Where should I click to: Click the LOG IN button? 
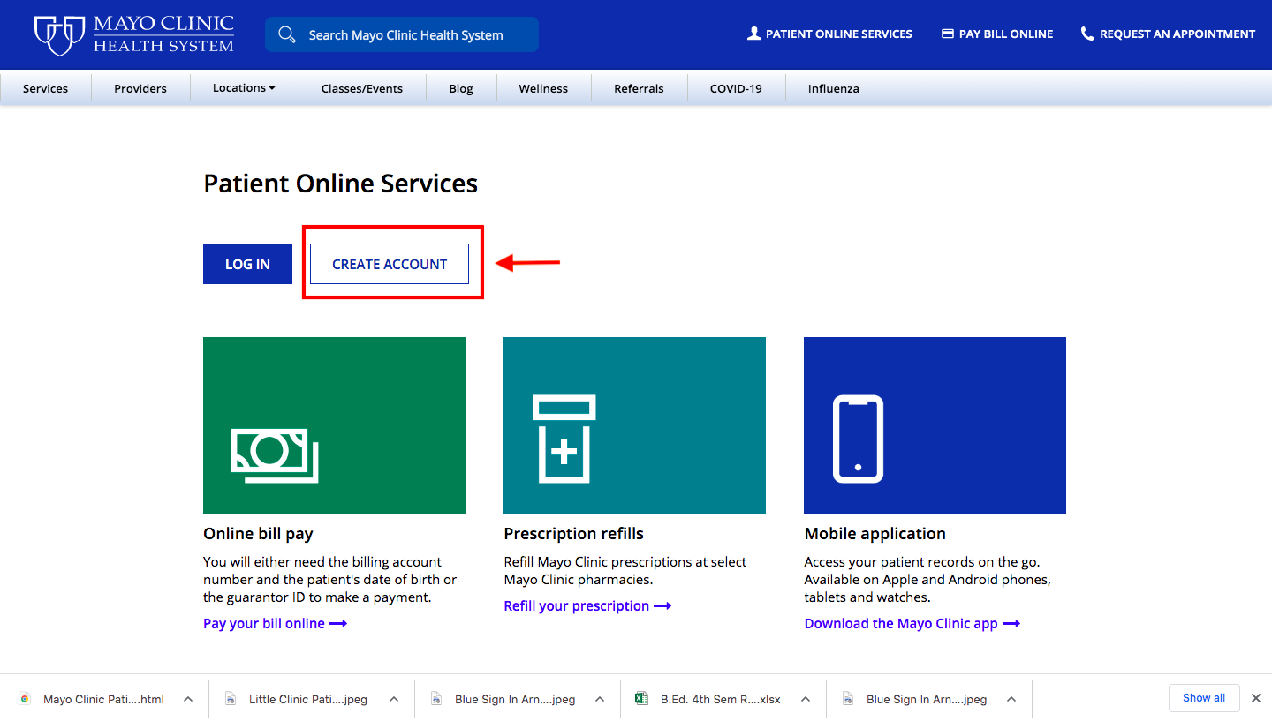(247, 264)
